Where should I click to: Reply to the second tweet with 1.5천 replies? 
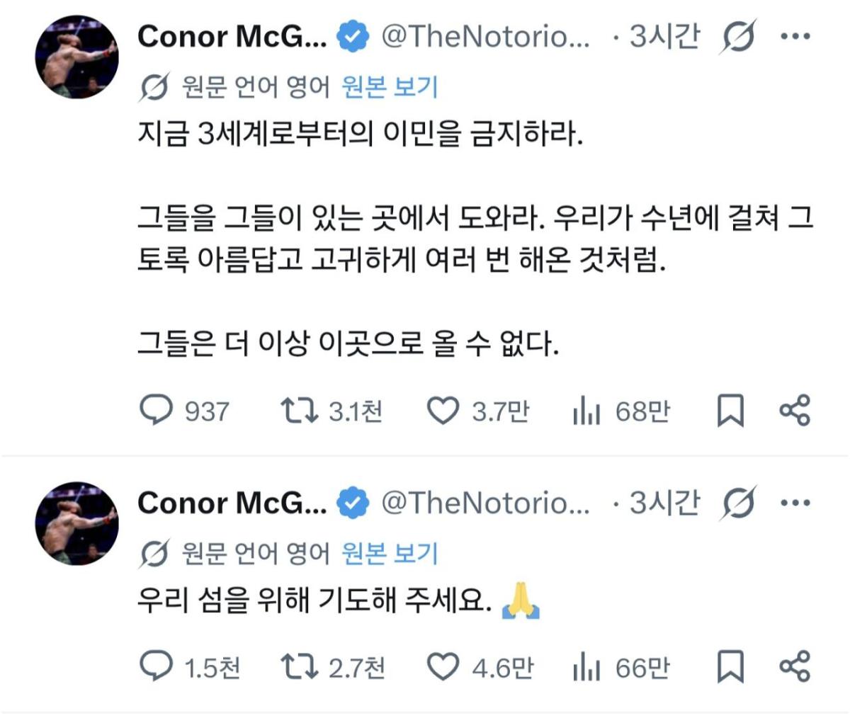coord(156,666)
